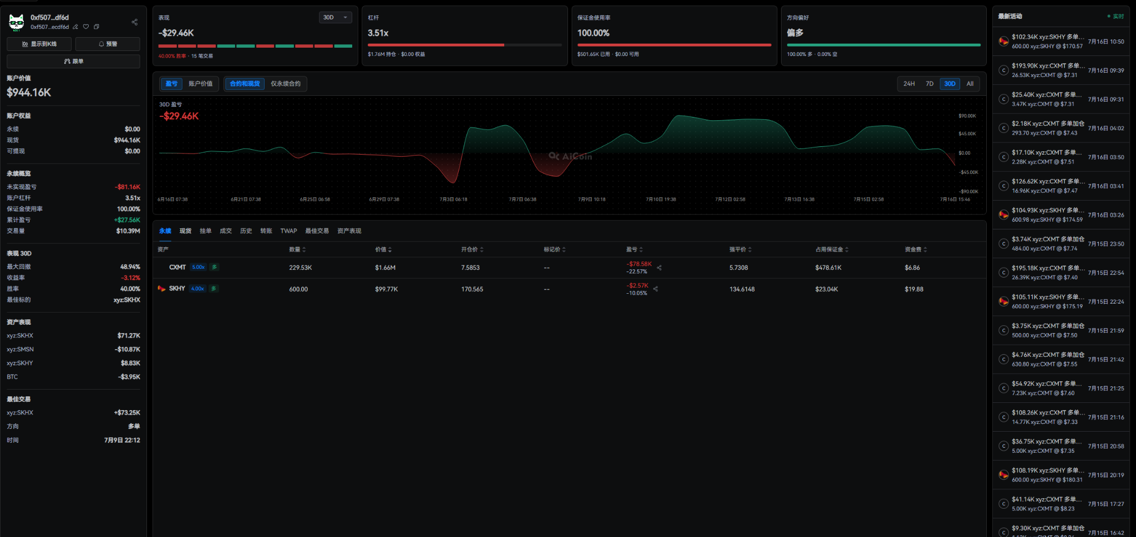The height and width of the screenshot is (537, 1136).
Task: Switch to the 现货 tab
Action: coord(185,231)
